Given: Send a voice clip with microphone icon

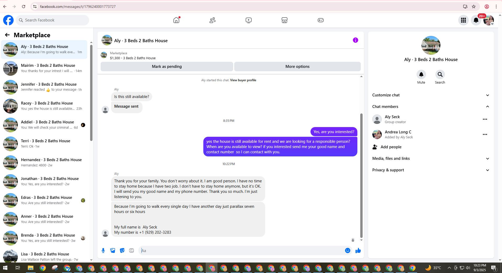Looking at the screenshot, I should tap(103, 251).
